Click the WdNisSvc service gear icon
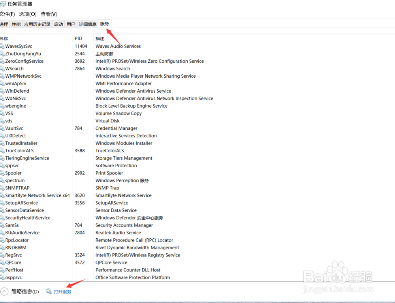 click(x=2, y=98)
